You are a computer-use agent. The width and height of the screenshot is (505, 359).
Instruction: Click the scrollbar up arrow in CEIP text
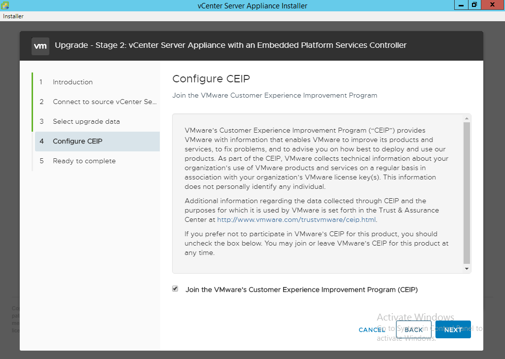pyautogui.click(x=467, y=118)
